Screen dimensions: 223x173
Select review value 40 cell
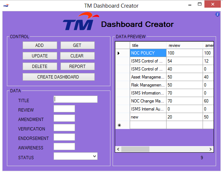coord(184,69)
